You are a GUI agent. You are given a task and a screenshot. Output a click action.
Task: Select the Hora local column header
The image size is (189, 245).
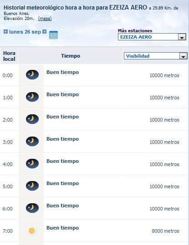click(9, 56)
